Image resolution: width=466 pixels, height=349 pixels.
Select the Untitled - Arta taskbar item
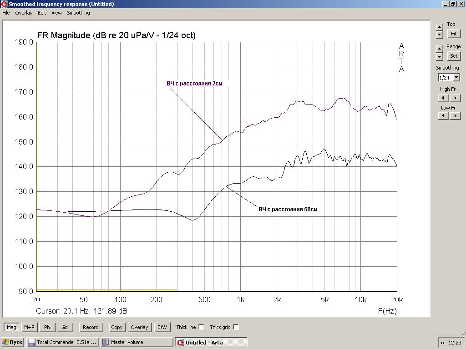point(211,342)
